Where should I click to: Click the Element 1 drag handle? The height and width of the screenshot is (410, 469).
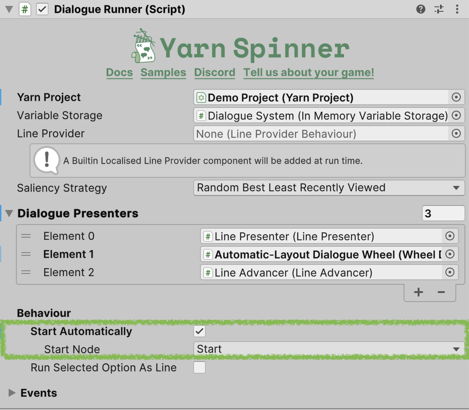26,254
